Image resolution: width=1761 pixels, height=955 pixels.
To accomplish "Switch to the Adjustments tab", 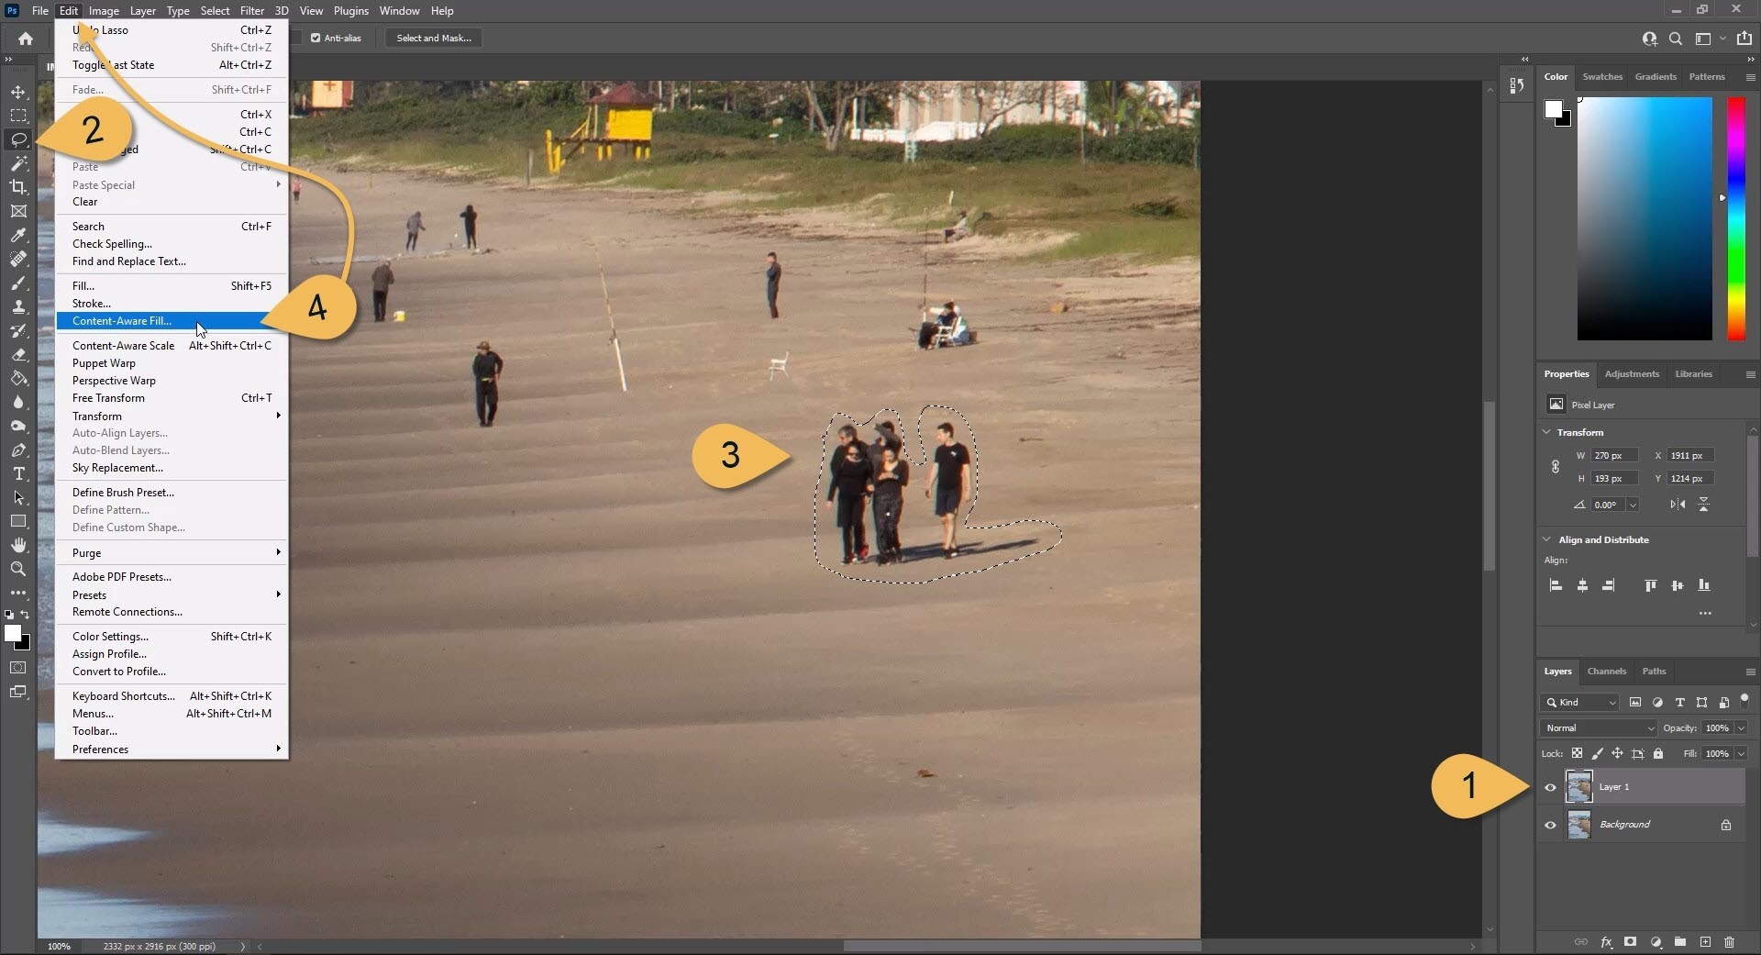I will pos(1632,374).
